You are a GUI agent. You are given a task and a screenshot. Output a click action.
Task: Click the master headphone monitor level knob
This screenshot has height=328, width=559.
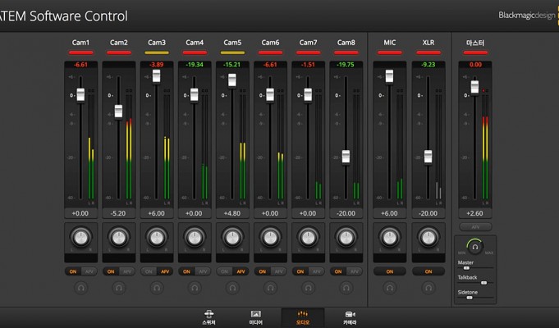(x=475, y=247)
